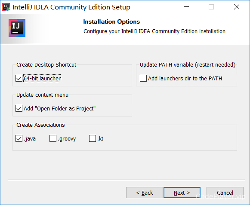
Task: Minimize the setup window
Action: pos(186,7)
